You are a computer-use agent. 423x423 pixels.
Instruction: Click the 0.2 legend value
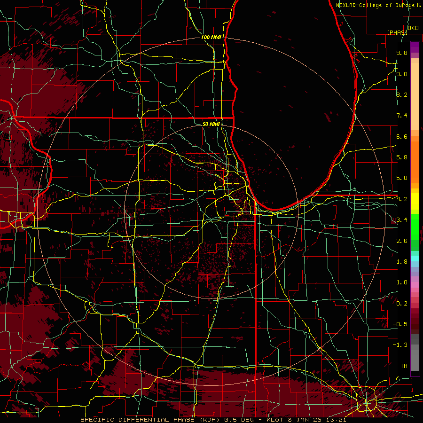(402, 304)
